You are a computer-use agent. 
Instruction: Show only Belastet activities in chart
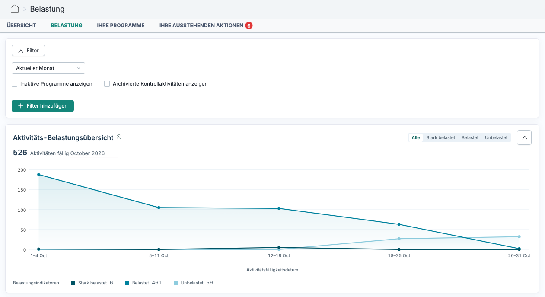(x=470, y=137)
